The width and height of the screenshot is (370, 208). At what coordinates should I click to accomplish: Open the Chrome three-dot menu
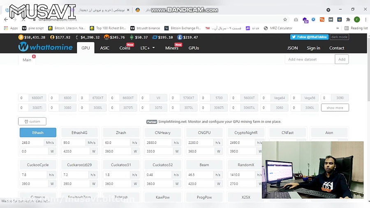tap(365, 20)
